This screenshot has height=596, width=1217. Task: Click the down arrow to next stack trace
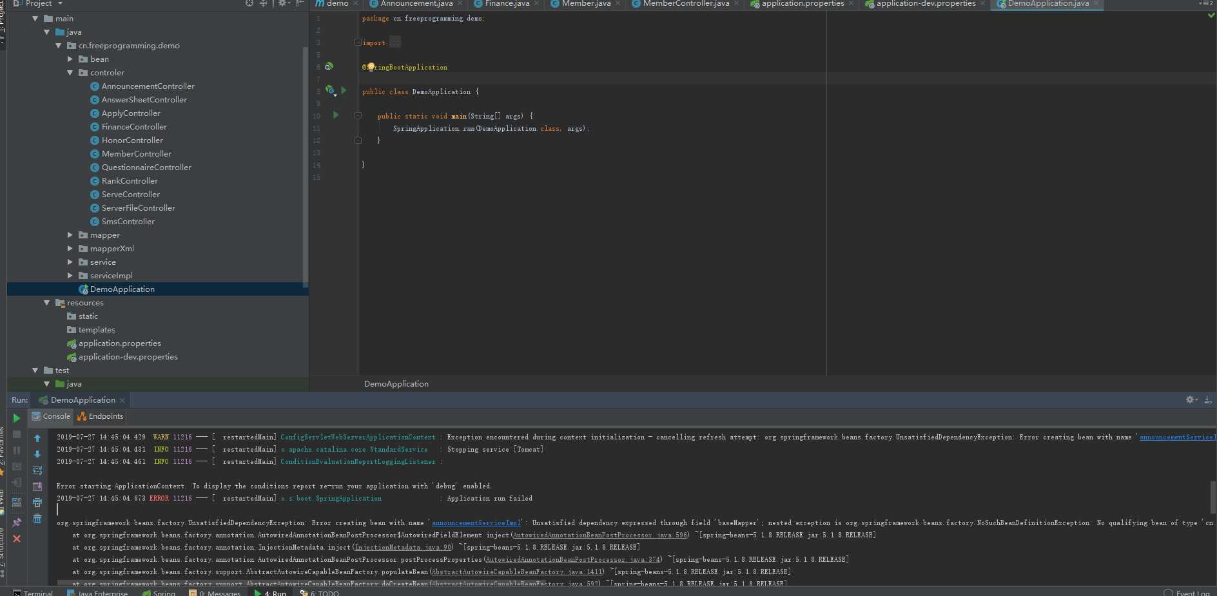pos(37,454)
